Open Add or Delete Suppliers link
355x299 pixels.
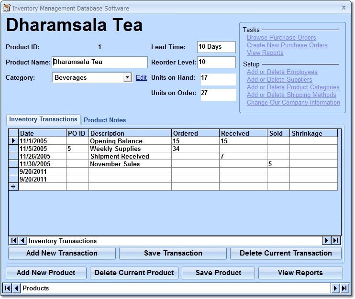[x=279, y=80]
